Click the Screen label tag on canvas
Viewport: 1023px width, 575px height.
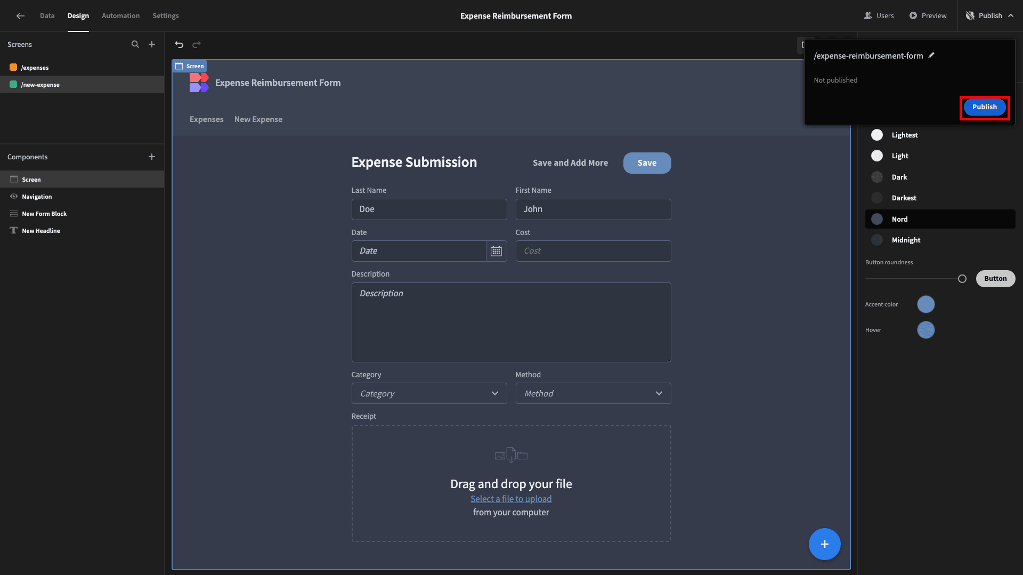[x=190, y=66]
